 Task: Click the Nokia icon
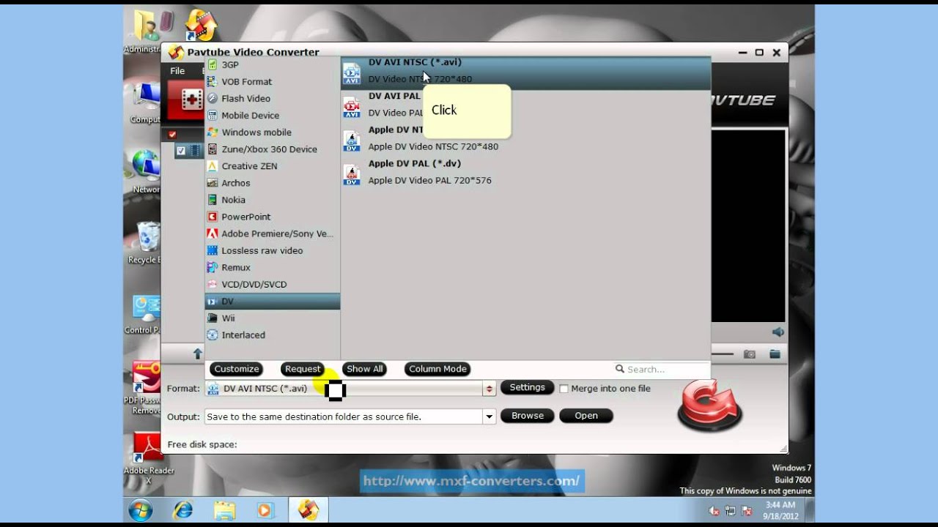click(x=213, y=199)
